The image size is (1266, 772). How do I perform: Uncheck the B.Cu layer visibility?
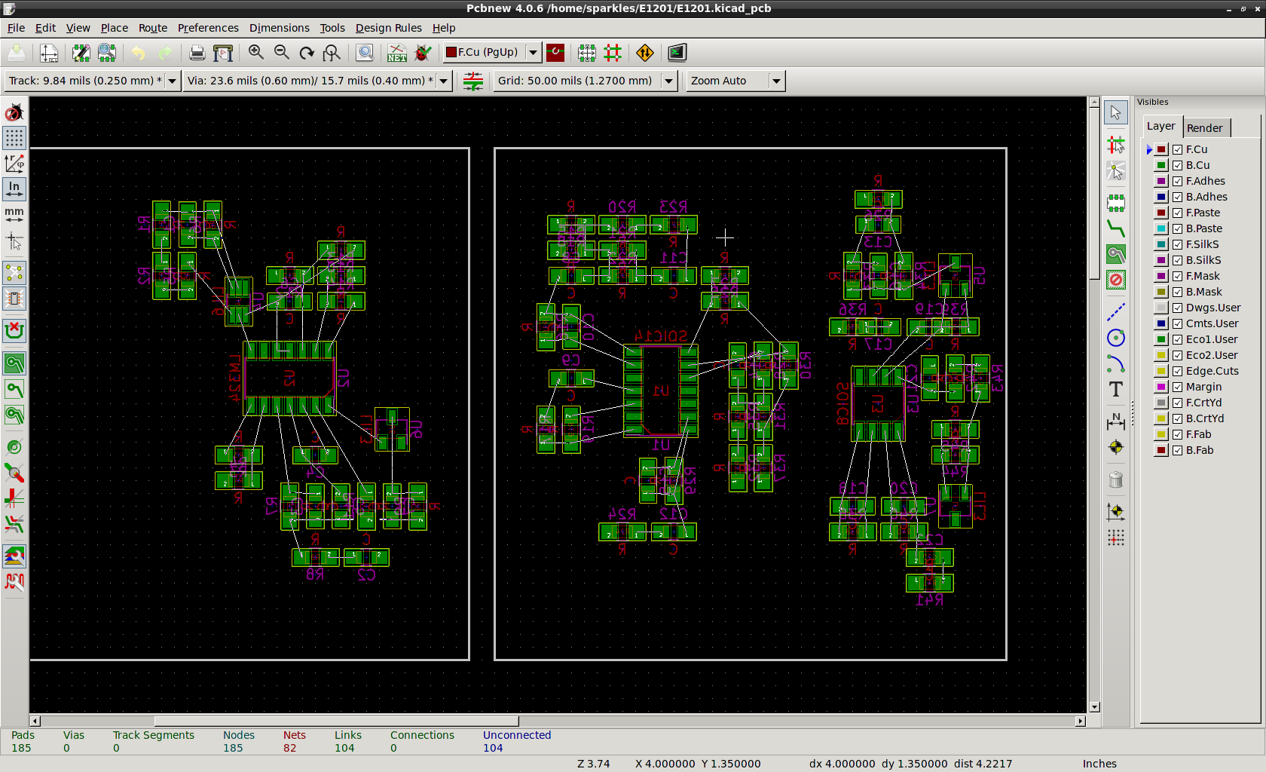[x=1177, y=165]
